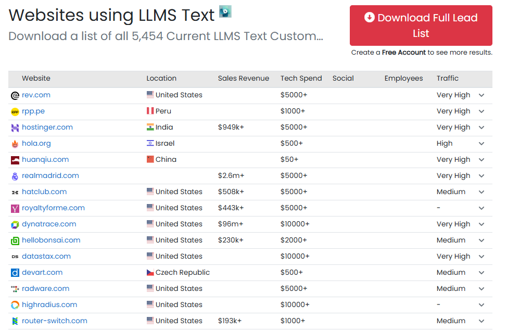The height and width of the screenshot is (331, 507).
Task: Click the US flag in rev.com row
Action: click(150, 94)
